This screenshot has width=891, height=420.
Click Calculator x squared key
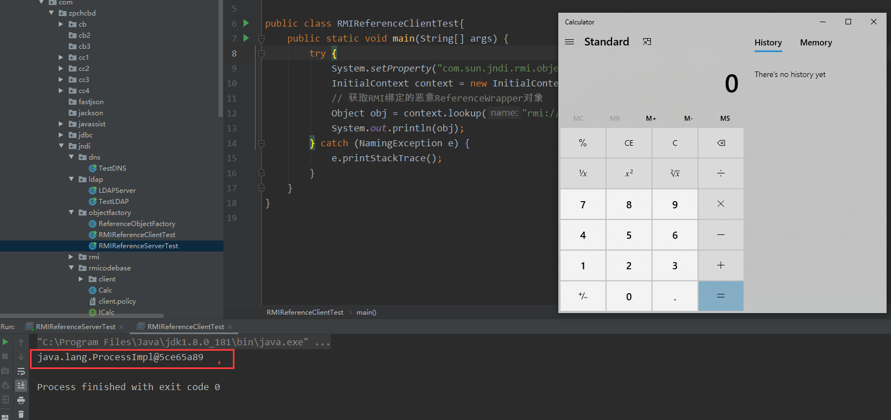coord(629,173)
